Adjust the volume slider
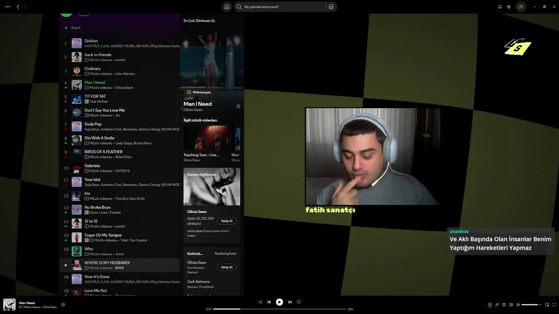Viewport: 559px width, 314px height. 531,305
